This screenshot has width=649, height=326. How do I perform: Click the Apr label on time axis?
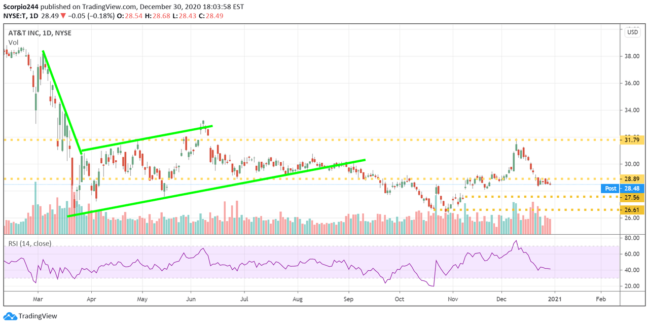[91, 298]
